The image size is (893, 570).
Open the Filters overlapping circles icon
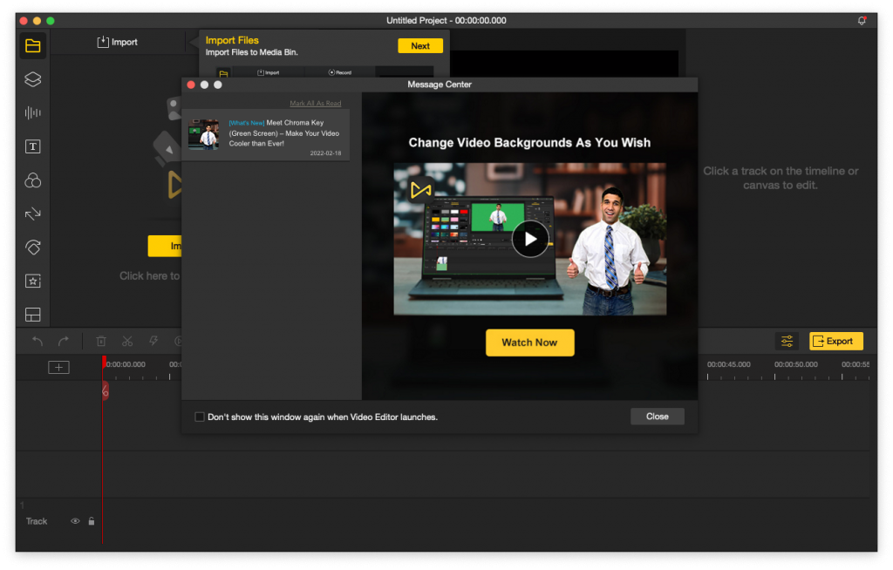[32, 180]
